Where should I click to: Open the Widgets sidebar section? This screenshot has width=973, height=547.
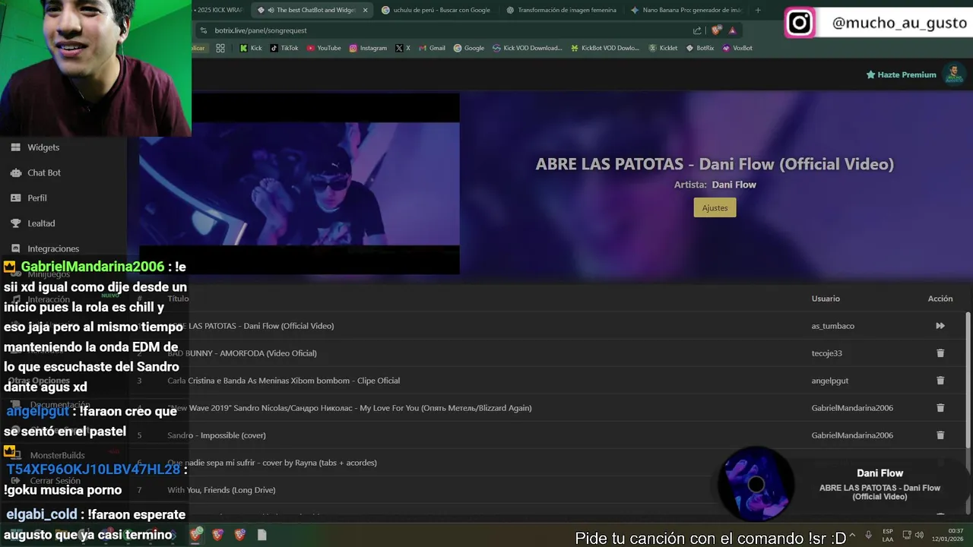pos(43,147)
